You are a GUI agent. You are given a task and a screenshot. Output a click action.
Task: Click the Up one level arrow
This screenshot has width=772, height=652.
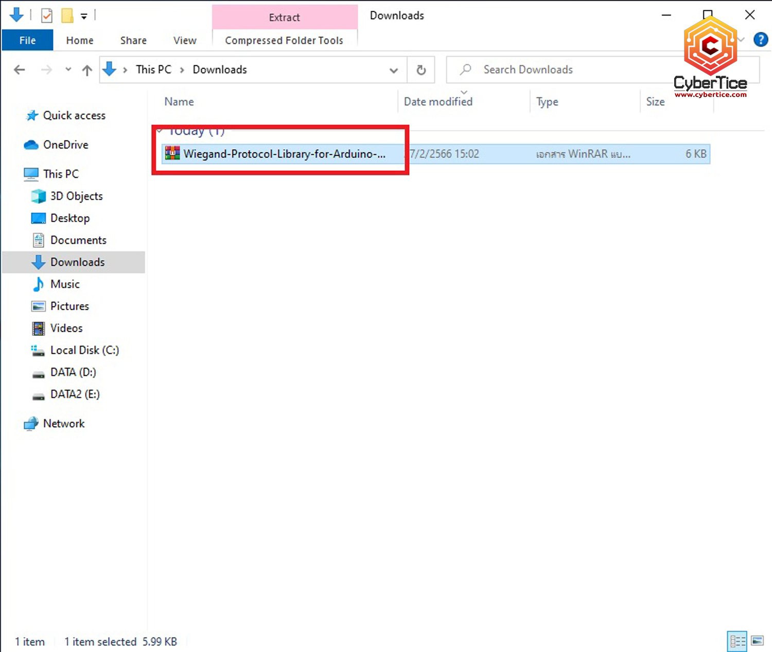87,70
